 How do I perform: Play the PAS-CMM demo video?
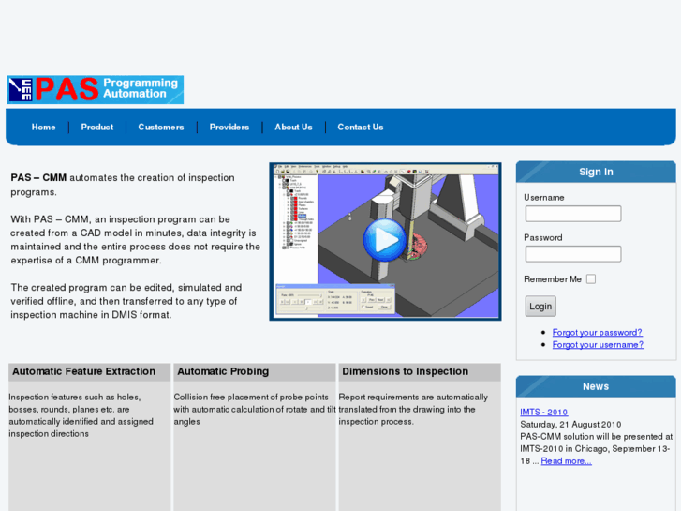coord(385,240)
